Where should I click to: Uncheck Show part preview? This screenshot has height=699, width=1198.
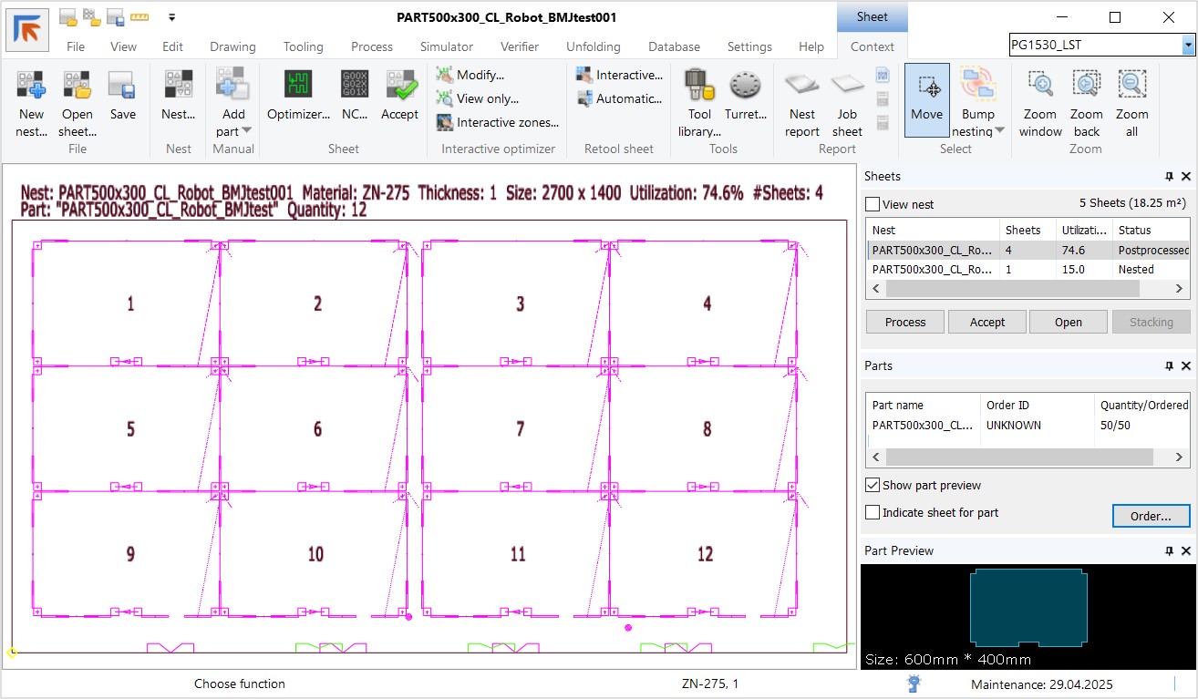(873, 486)
